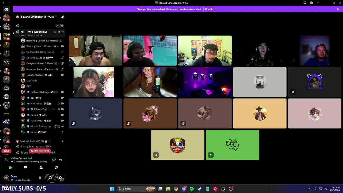Expand microphone input options arrow

click(44, 178)
